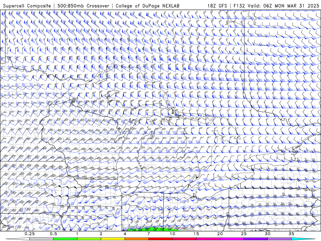Click legend value 20
Screen dimensions: 321x241
tap(220, 234)
